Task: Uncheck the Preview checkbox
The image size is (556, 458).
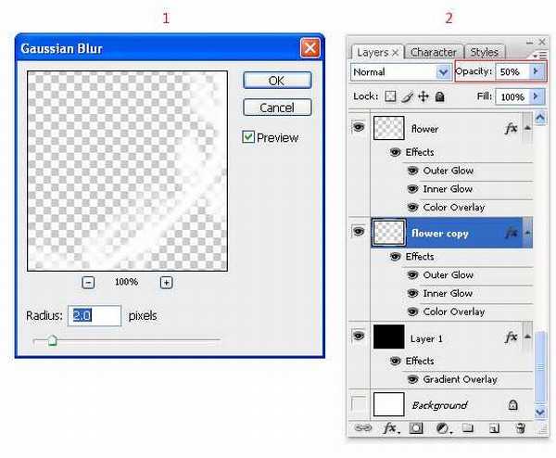Action: pos(248,137)
